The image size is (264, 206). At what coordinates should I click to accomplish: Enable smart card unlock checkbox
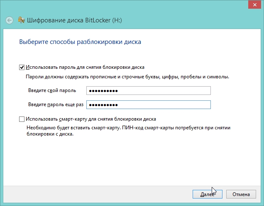coord(22,119)
